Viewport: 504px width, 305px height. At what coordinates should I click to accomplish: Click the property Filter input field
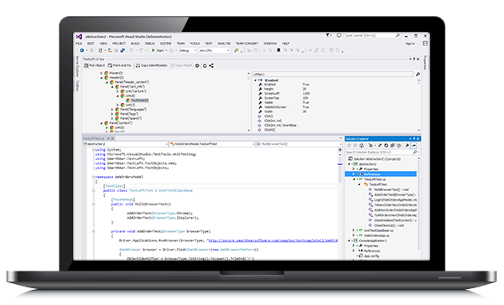point(333,75)
